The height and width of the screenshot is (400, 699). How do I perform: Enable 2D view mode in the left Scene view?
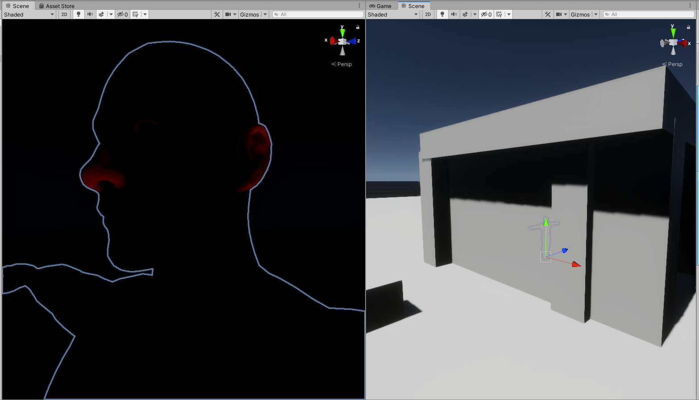pos(64,14)
